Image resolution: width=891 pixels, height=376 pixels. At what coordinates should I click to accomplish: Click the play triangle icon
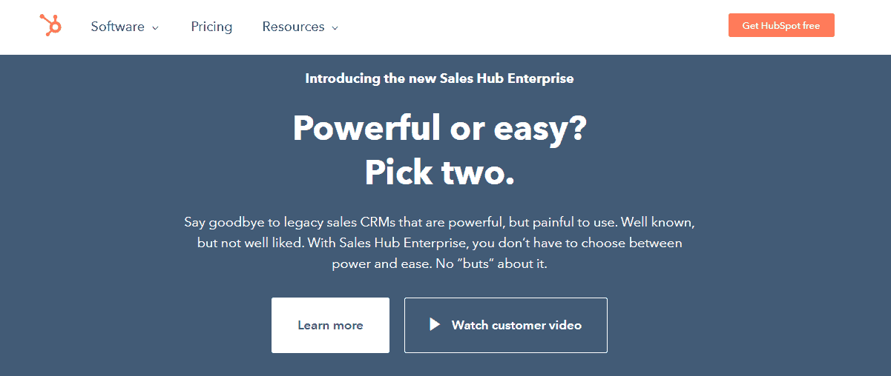[x=435, y=325]
